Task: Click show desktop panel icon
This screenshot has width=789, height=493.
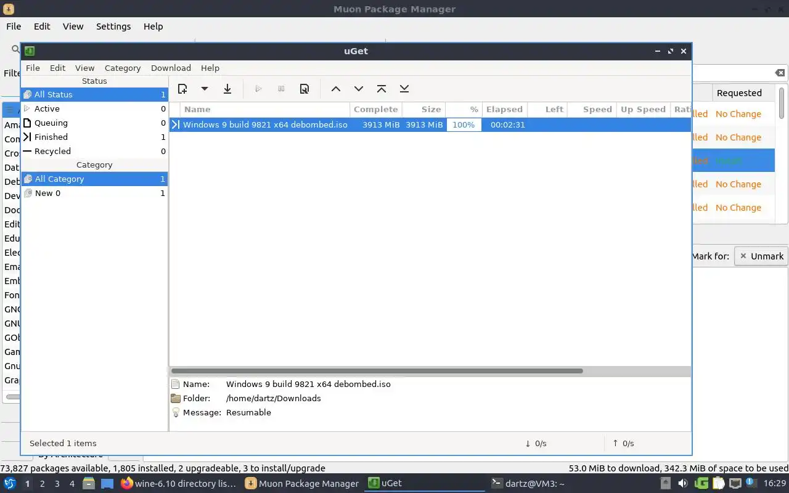Action: coord(107,484)
